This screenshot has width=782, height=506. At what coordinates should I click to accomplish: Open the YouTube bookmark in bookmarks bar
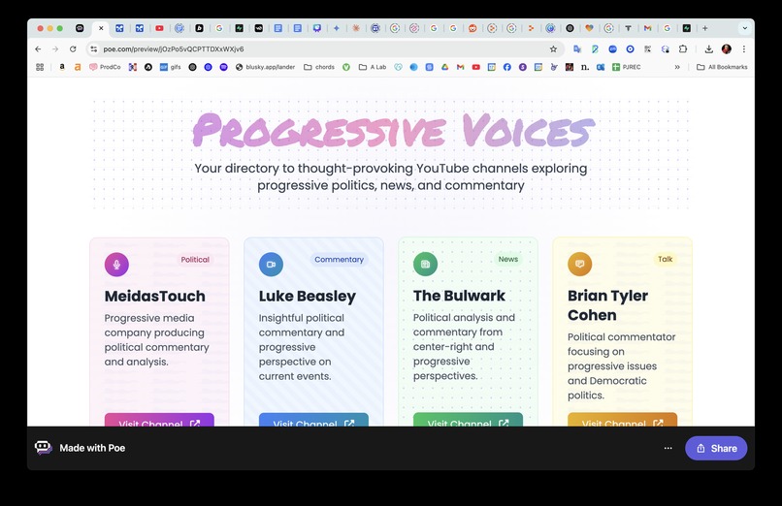pyautogui.click(x=475, y=67)
